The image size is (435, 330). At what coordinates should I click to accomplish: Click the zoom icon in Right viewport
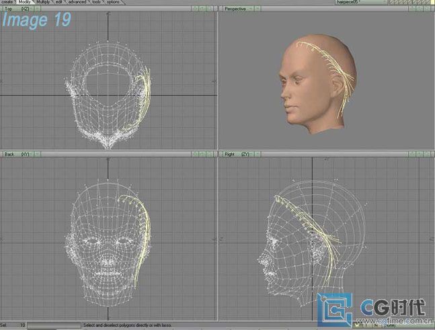[426, 154]
